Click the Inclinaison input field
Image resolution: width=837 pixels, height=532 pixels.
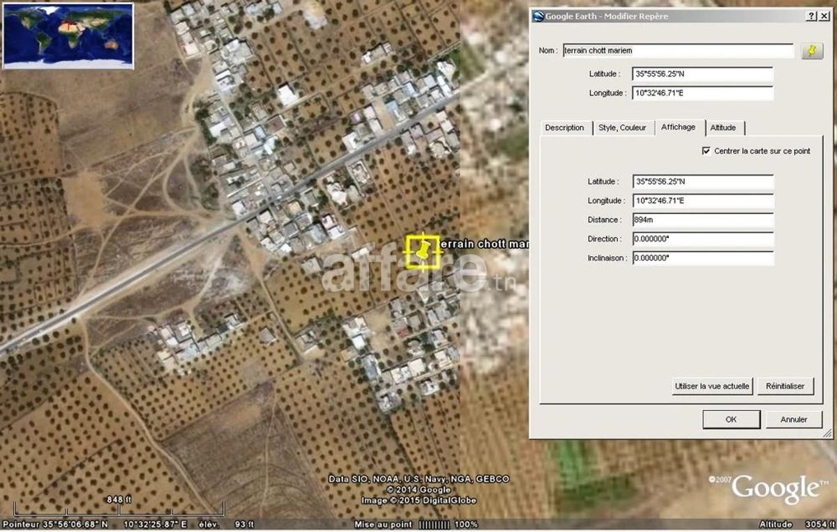[703, 258]
